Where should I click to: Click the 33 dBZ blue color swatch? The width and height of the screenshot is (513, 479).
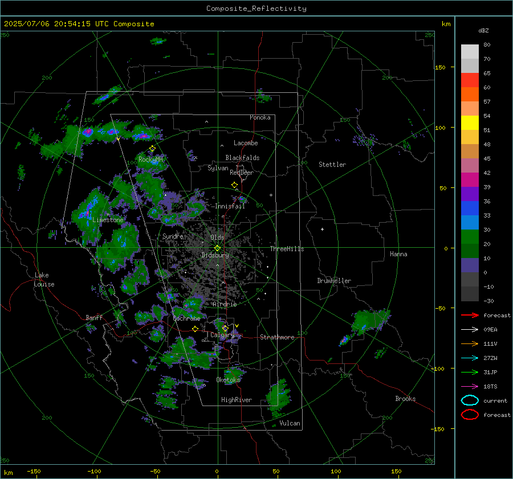[470, 208]
